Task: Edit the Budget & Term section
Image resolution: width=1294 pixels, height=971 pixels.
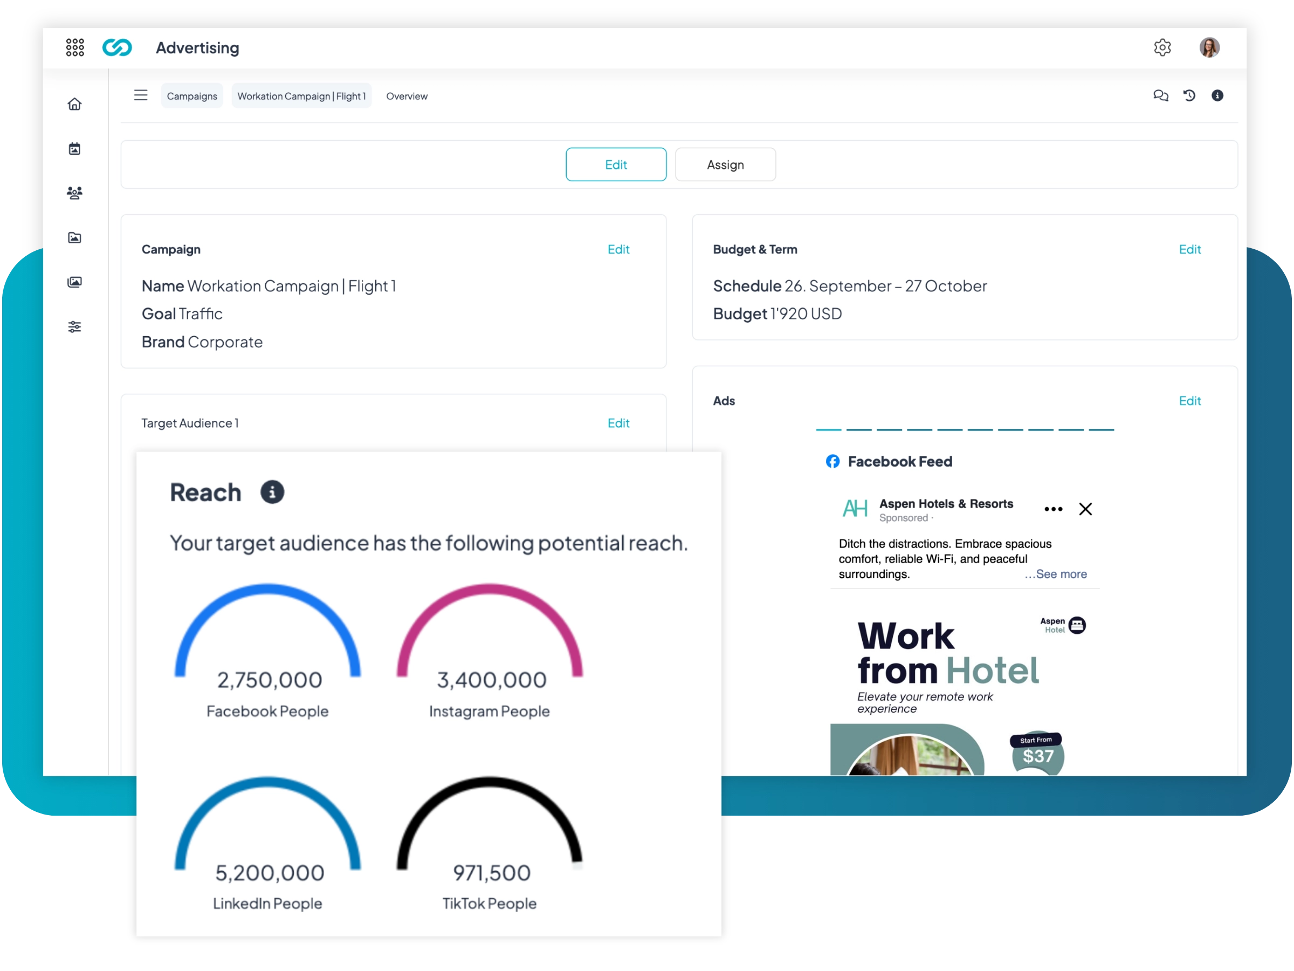Action: [x=1189, y=249]
